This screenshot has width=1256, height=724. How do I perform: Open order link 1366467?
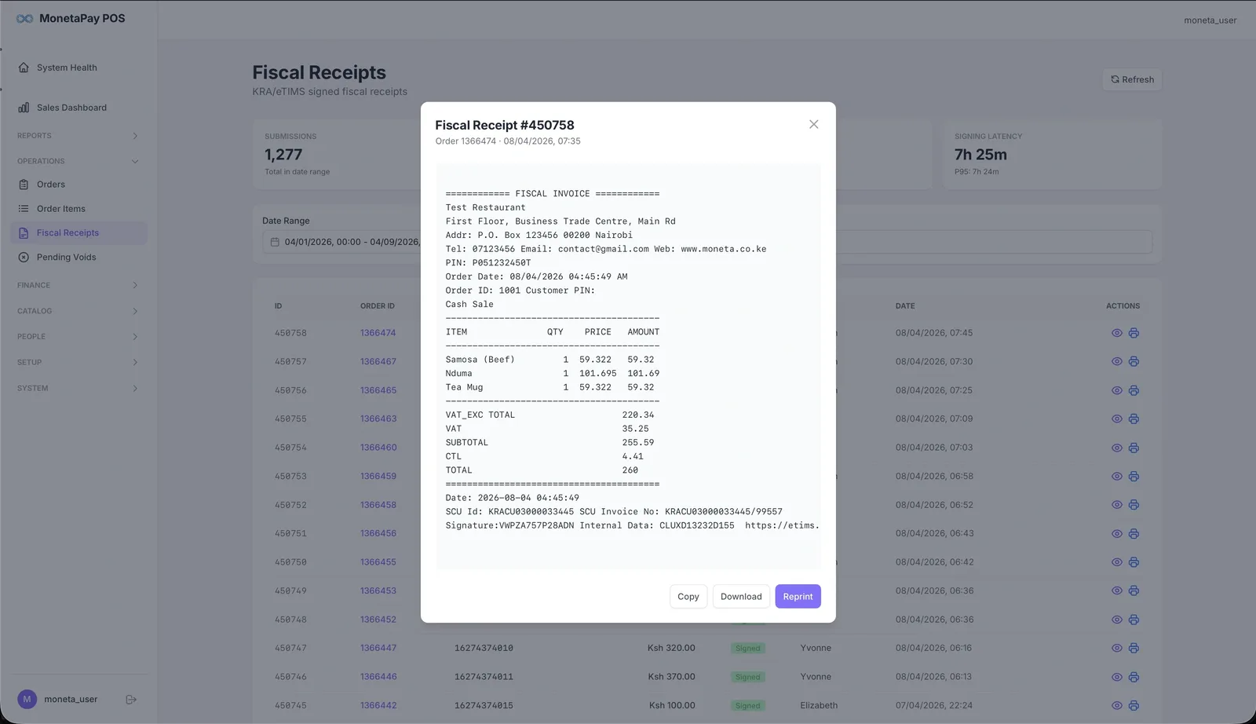pyautogui.click(x=378, y=361)
